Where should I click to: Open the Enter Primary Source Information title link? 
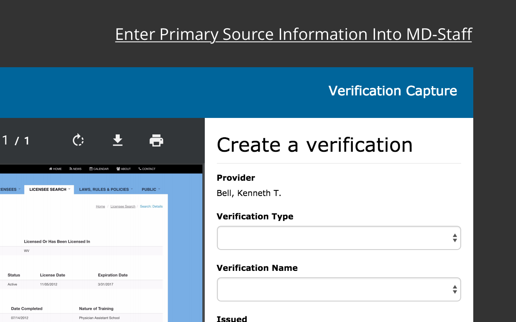click(293, 34)
